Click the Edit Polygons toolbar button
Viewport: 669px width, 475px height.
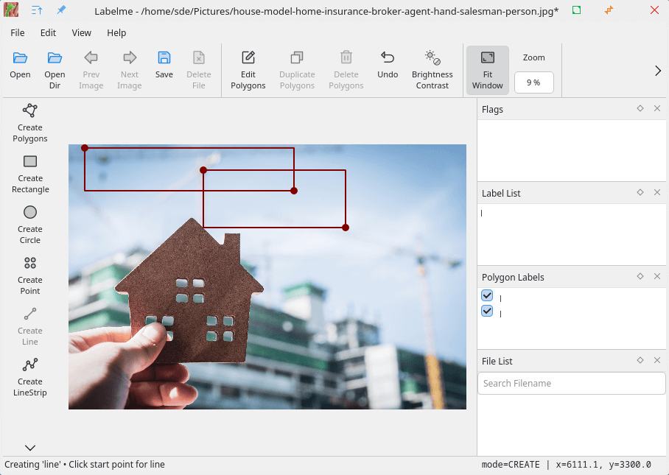click(x=248, y=70)
